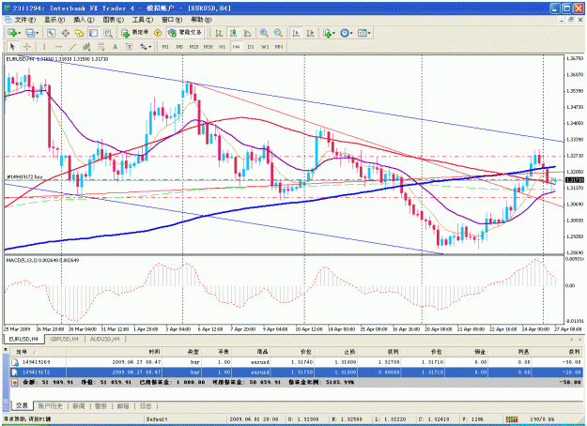Expand the New Chart dropdown arrow
The height and width of the screenshot is (426, 587).
19,33
